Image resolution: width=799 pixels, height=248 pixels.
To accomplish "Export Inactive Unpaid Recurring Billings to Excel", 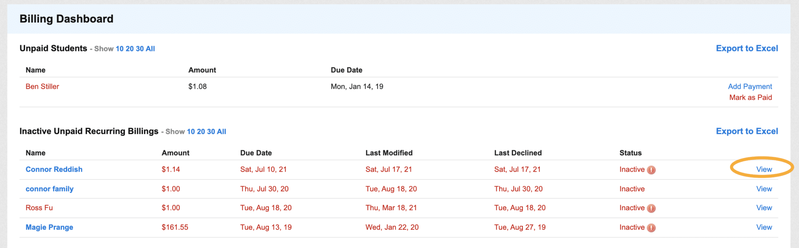I will tap(747, 131).
